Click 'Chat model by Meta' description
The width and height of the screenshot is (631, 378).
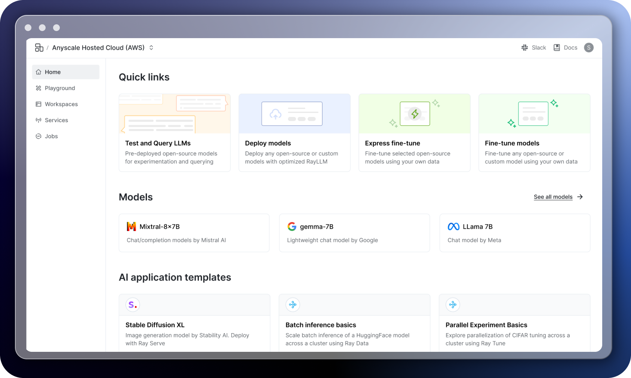474,240
